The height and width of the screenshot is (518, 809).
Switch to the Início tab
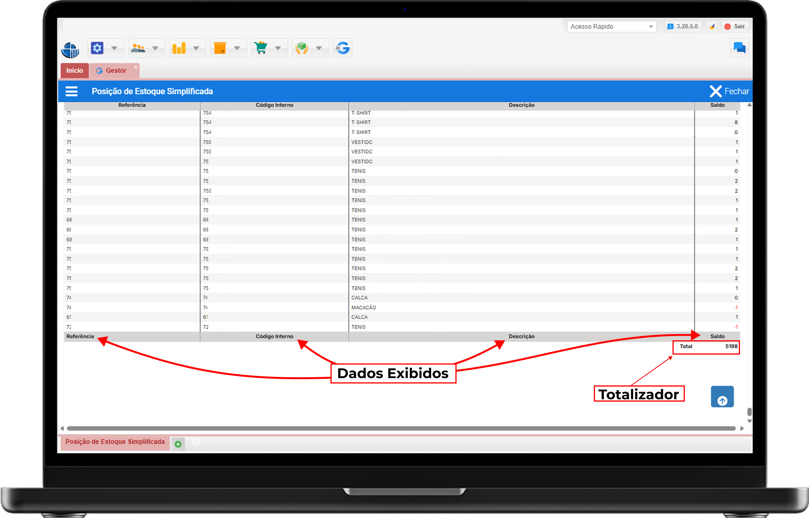click(74, 71)
